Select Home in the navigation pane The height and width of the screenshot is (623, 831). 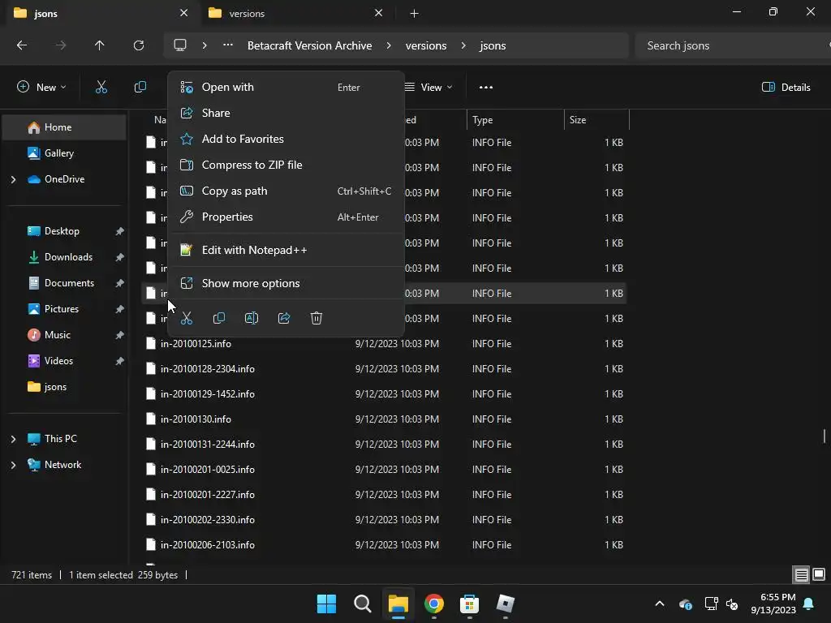[x=65, y=127]
